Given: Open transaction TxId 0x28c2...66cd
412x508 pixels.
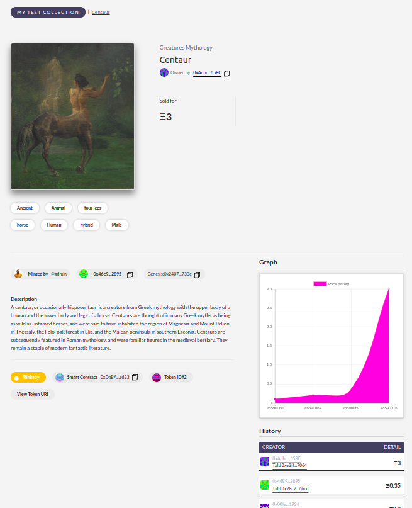Looking at the screenshot, I should [291, 488].
